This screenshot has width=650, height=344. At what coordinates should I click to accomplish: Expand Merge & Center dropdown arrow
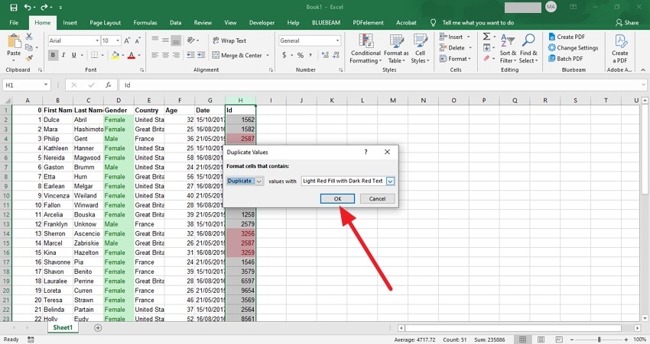[x=268, y=55]
